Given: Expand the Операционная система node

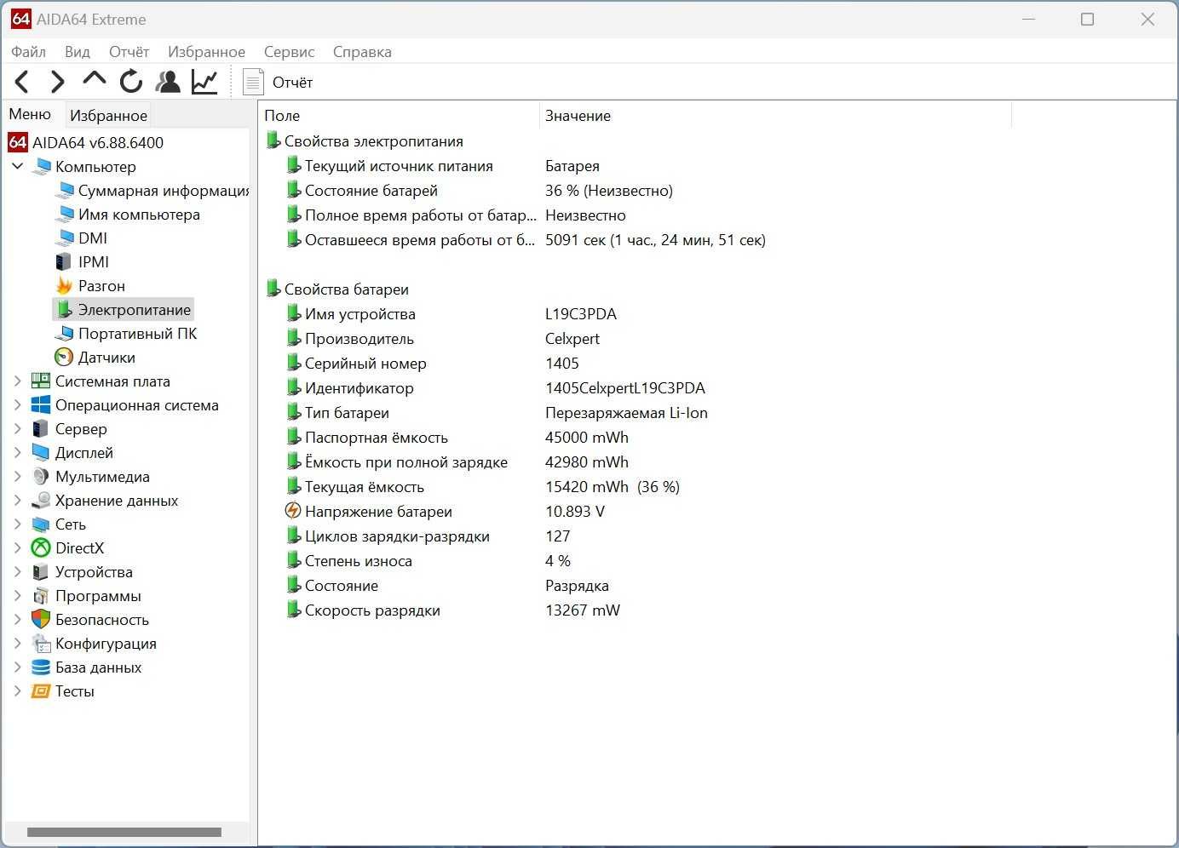Looking at the screenshot, I should 17,404.
